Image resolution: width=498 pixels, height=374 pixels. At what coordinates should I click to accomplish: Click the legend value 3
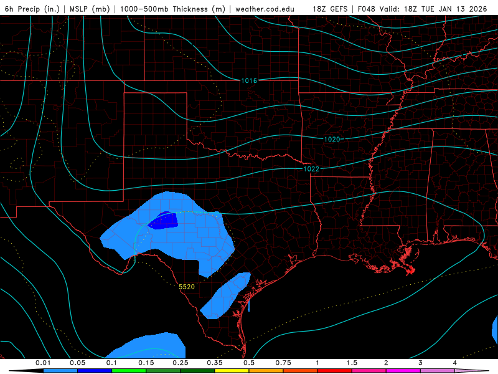click(x=421, y=363)
